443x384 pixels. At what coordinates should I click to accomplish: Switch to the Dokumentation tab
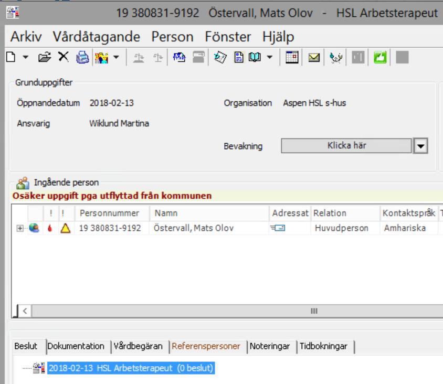tap(76, 346)
